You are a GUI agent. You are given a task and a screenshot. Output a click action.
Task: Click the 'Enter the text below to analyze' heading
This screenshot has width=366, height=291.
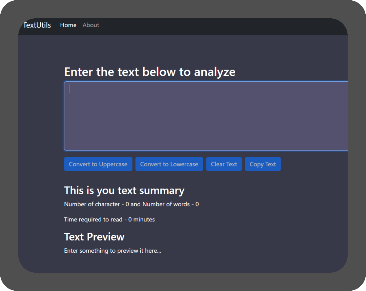pos(149,72)
